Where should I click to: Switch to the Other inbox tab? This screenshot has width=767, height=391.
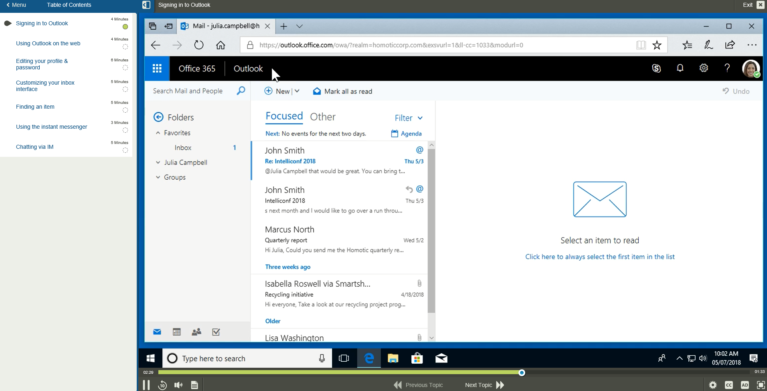pyautogui.click(x=323, y=117)
